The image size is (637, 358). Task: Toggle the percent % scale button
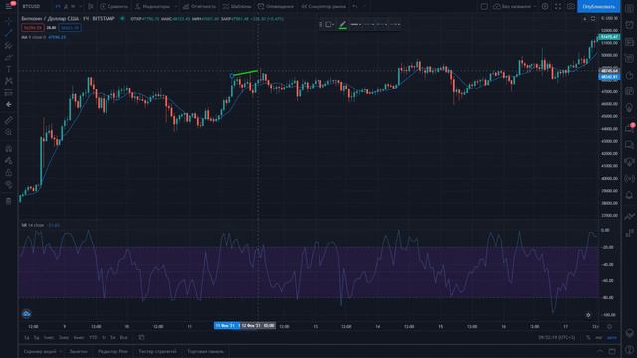click(x=588, y=337)
